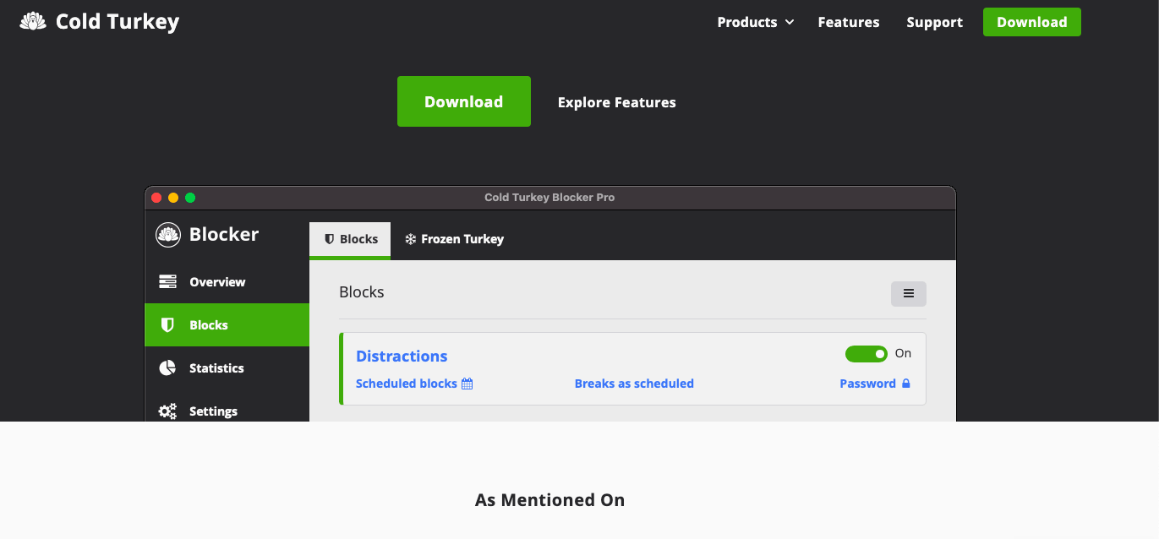Open the hamburger menu in Blocks panel
Screen dimensions: 1159x539
pyautogui.click(x=908, y=293)
